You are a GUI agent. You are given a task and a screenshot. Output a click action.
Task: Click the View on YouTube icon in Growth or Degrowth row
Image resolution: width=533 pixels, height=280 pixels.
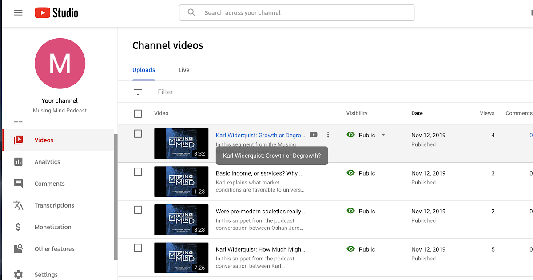pyautogui.click(x=314, y=135)
